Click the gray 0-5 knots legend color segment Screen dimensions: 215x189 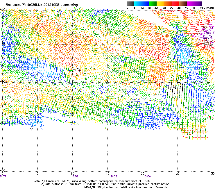(x=130, y=3)
